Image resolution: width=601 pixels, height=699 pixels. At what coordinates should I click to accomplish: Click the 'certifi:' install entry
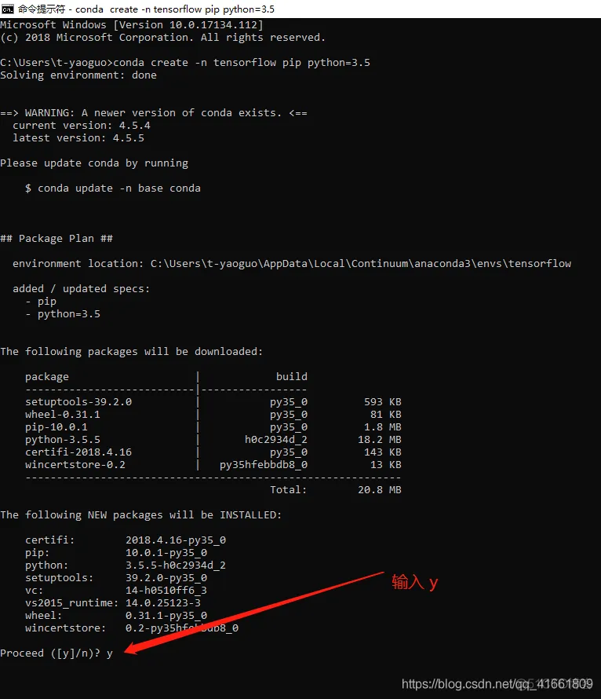click(50, 540)
